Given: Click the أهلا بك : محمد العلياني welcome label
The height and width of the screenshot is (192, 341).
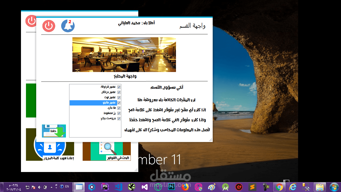Looking at the screenshot, I should click(136, 23).
